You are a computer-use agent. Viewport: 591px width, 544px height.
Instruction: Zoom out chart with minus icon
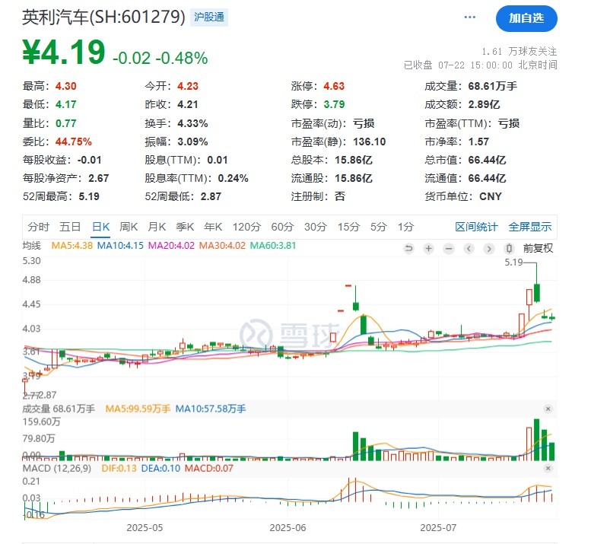449,249
